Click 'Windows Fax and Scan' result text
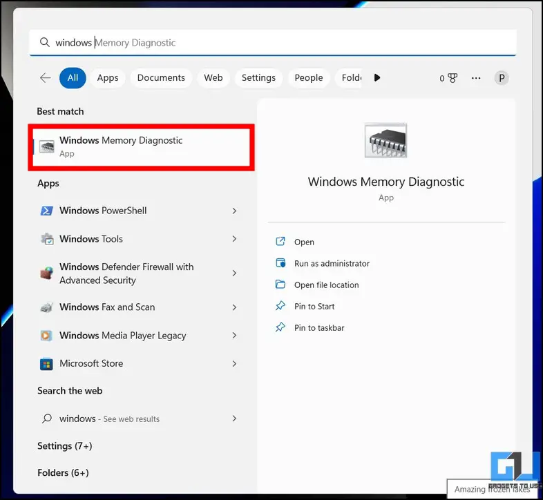543x500 pixels. (107, 307)
